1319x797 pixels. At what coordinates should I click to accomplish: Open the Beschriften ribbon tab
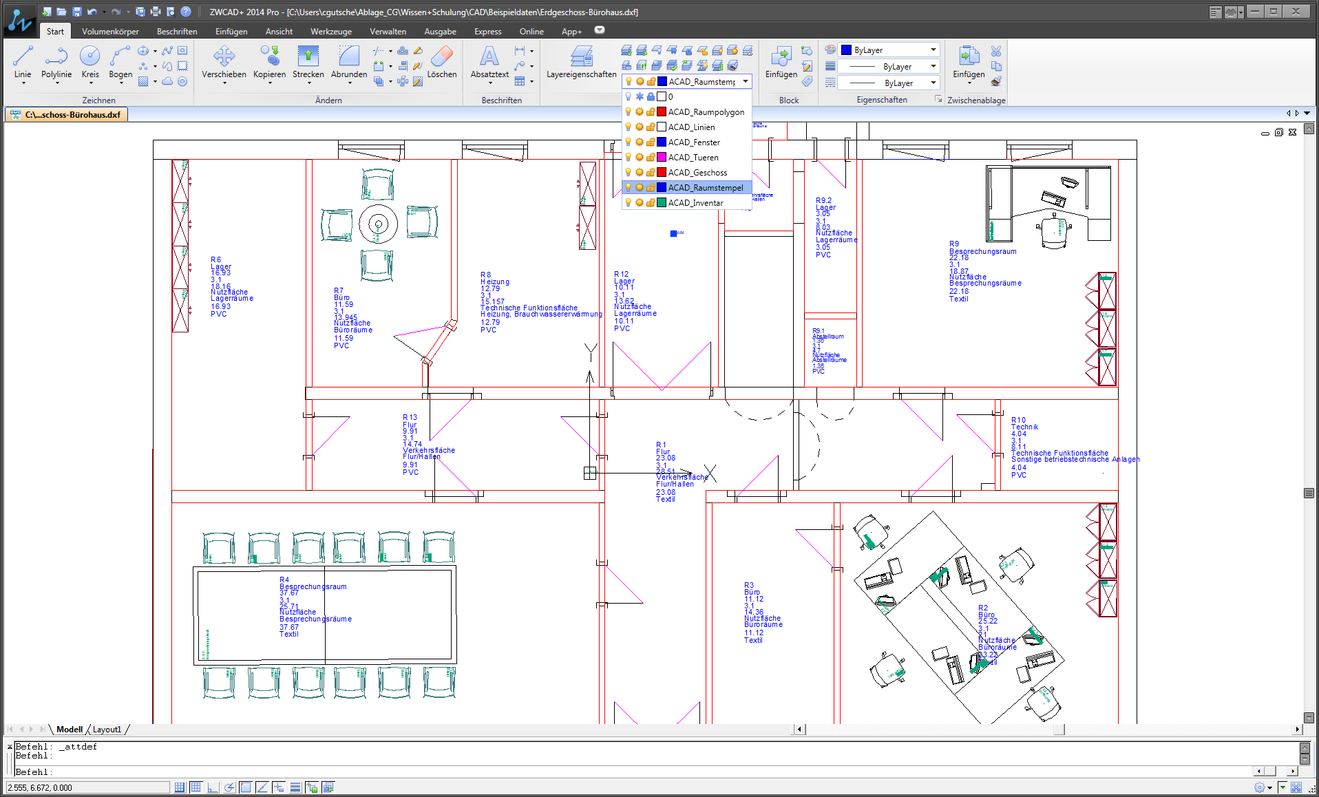point(177,32)
